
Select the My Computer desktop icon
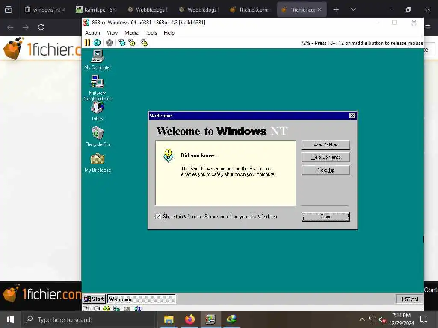(98, 60)
